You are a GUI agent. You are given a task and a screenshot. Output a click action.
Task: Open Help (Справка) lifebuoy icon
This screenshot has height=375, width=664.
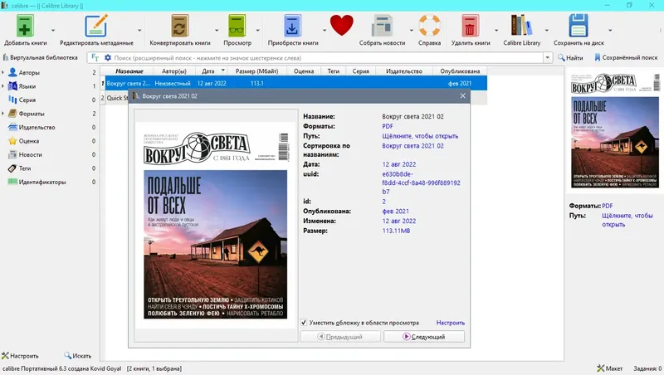click(429, 26)
